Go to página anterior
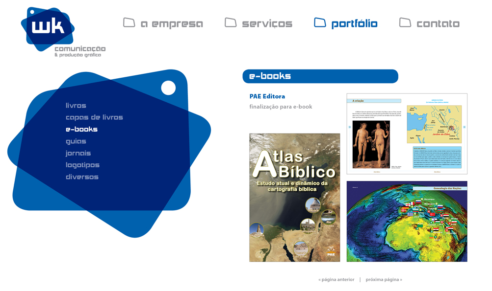This screenshot has width=492, height=291. pos(337,280)
